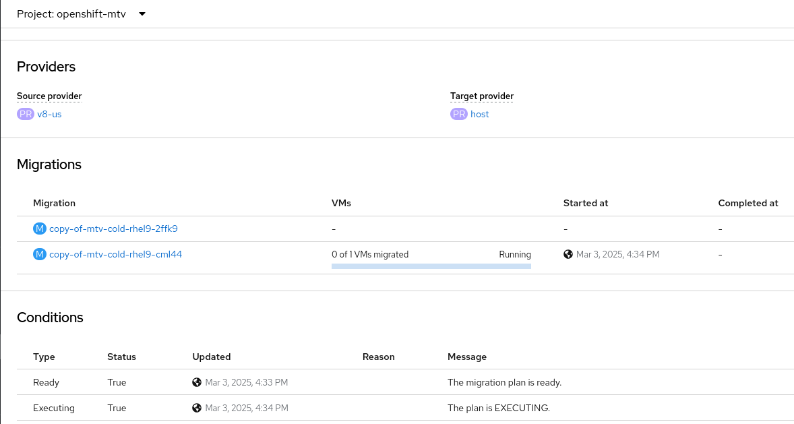This screenshot has height=424, width=794.
Task: Open the host target provider link
Action: tap(479, 114)
